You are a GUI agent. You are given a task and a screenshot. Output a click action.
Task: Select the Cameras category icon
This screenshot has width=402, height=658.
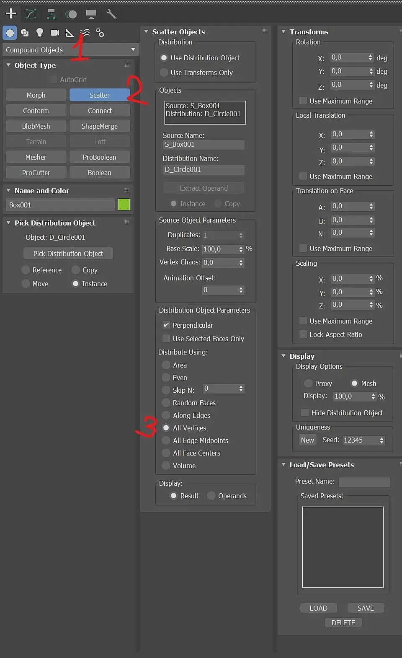[55, 33]
